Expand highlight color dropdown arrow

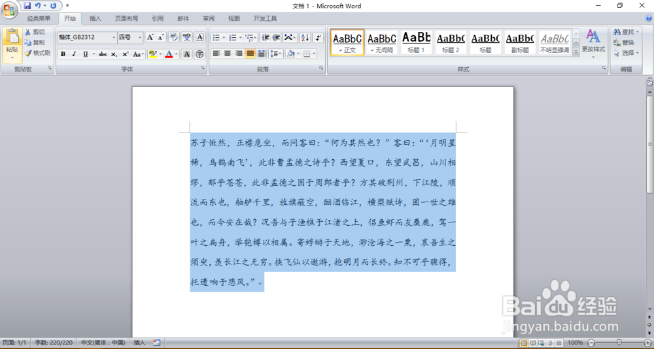click(161, 54)
